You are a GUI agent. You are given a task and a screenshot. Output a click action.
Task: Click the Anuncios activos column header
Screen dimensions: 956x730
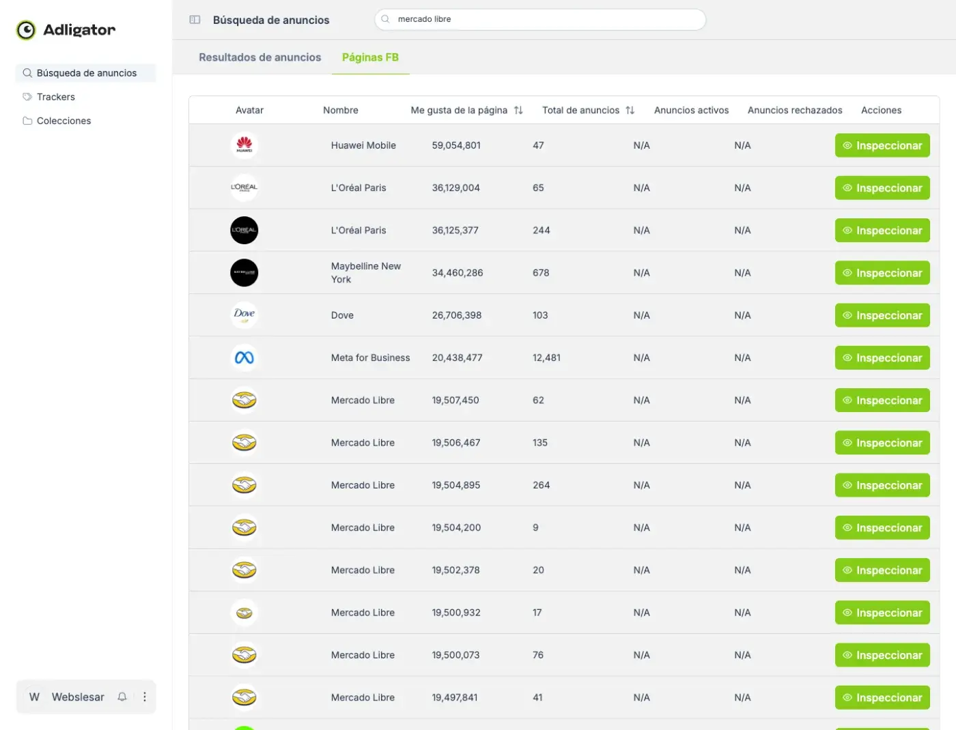click(691, 110)
